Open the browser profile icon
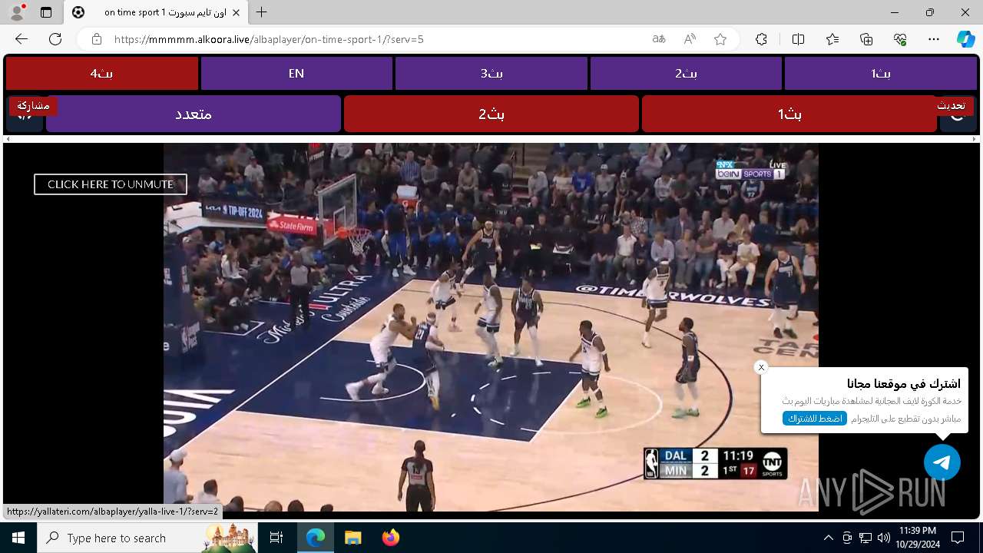 point(17,12)
